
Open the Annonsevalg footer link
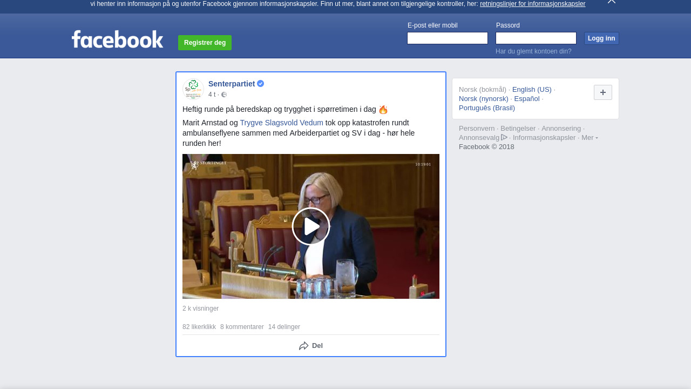[x=479, y=138]
